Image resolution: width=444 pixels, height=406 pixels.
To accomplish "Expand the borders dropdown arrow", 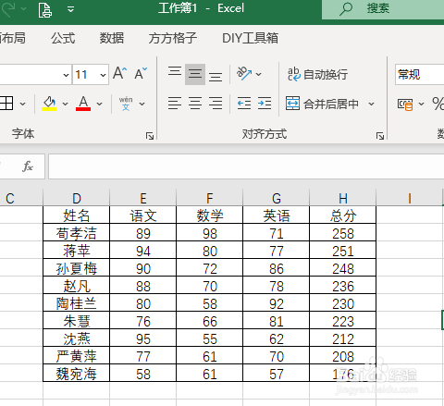I will coord(22,104).
